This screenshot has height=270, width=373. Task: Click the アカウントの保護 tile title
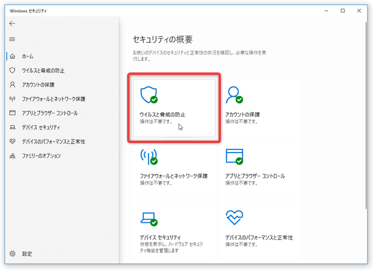[242, 114]
